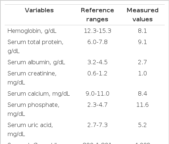Click albumin measured value 2.7

point(142,62)
